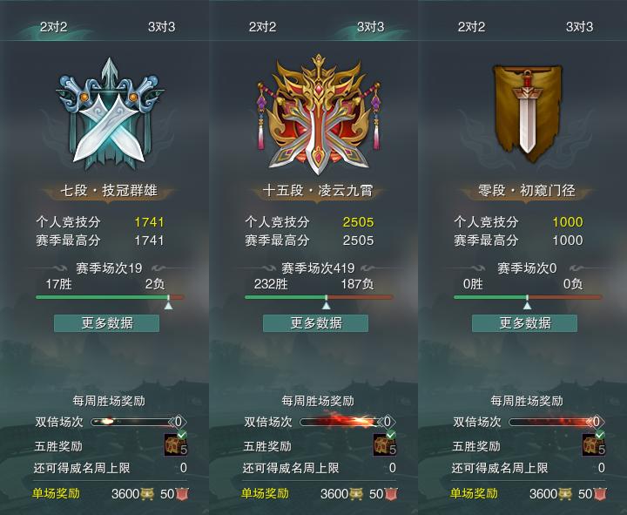Image resolution: width=627 pixels, height=515 pixels.
Task: Switch to 3对3 tab in middle panel
Action: coord(371,27)
